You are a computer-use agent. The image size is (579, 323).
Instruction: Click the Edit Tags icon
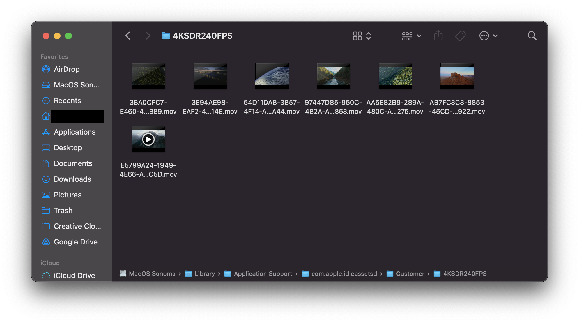click(460, 36)
